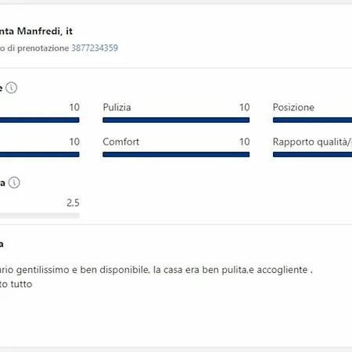Click the info icon above the rating bars
This screenshot has height=352, width=352.
tap(12, 88)
